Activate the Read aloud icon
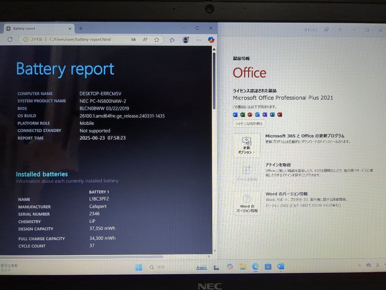The image size is (386, 290). [x=145, y=40]
